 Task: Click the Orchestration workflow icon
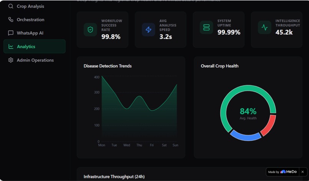pyautogui.click(x=11, y=20)
